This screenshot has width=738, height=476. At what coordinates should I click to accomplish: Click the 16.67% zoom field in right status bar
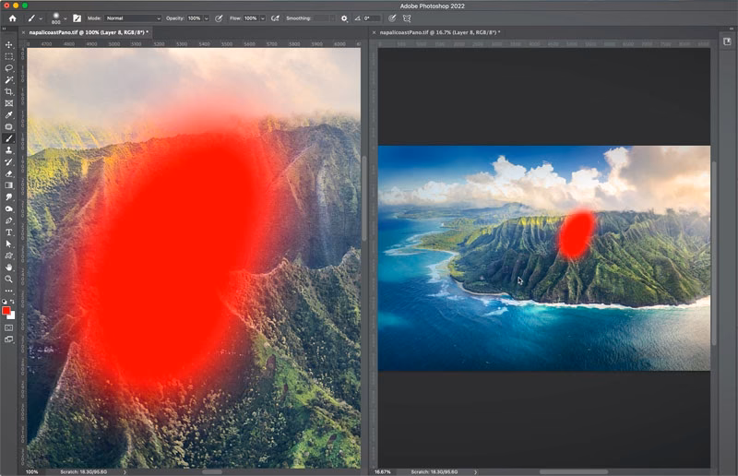point(382,471)
